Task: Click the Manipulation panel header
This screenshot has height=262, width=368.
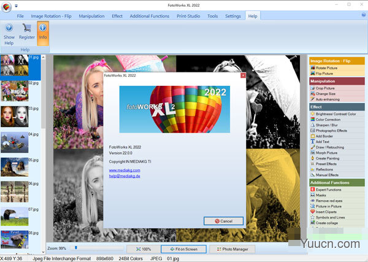Action: coord(337,81)
